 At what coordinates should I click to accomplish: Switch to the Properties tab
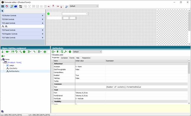click(x=55, y=58)
